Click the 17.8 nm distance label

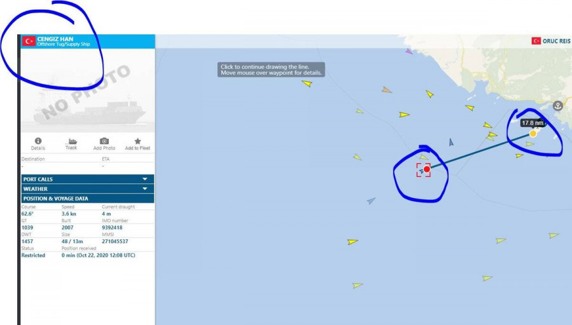(533, 123)
